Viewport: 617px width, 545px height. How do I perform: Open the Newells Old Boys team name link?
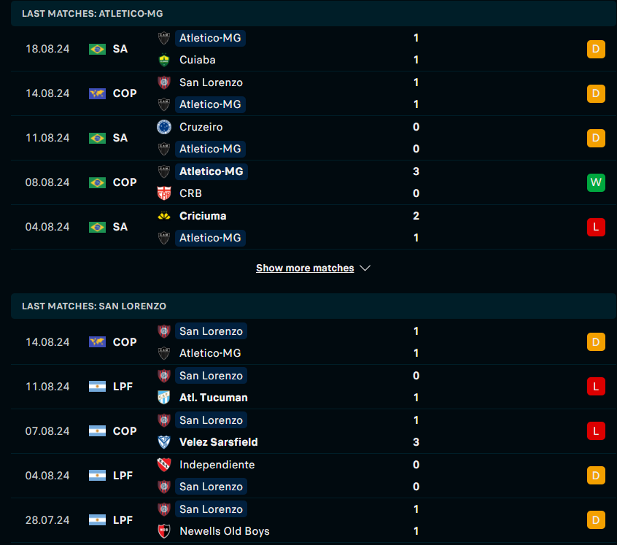(x=225, y=531)
